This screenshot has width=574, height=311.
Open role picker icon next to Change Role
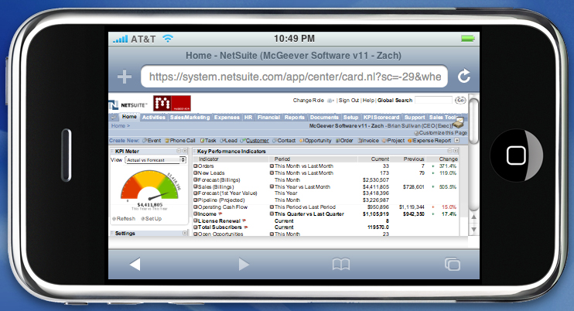click(330, 101)
